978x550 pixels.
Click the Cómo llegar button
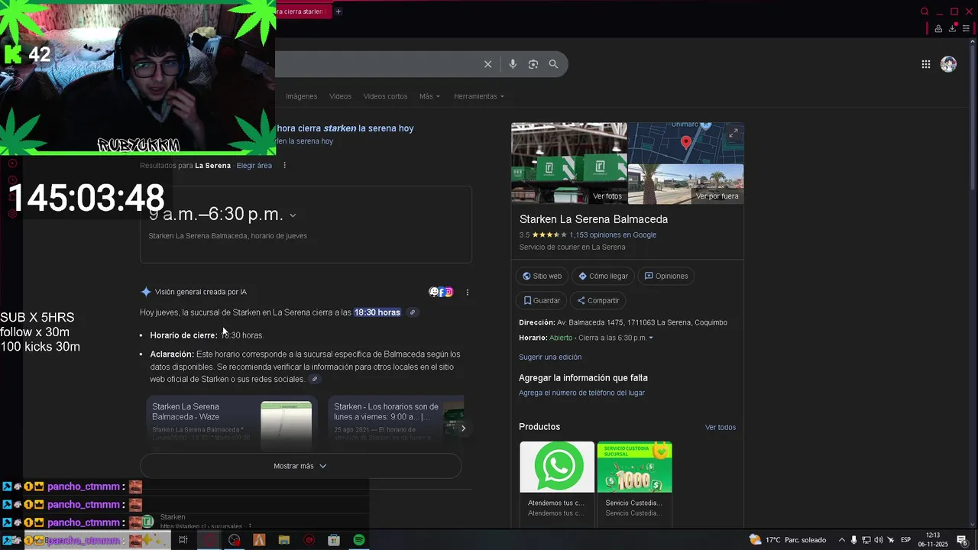pos(604,276)
